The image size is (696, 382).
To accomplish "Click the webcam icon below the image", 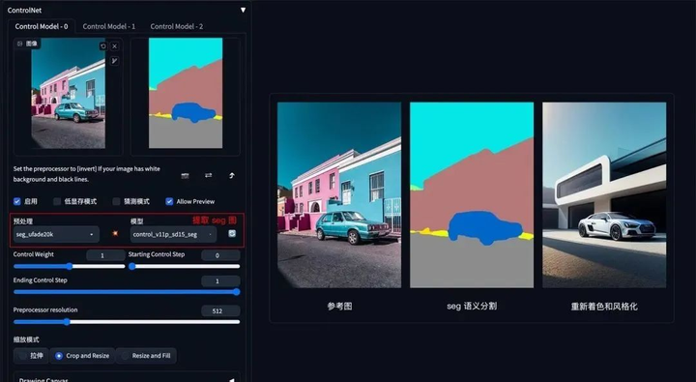I will pyautogui.click(x=185, y=176).
